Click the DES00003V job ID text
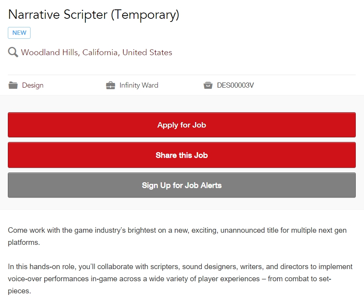Screen dimensions: 364x300 pyautogui.click(x=235, y=85)
